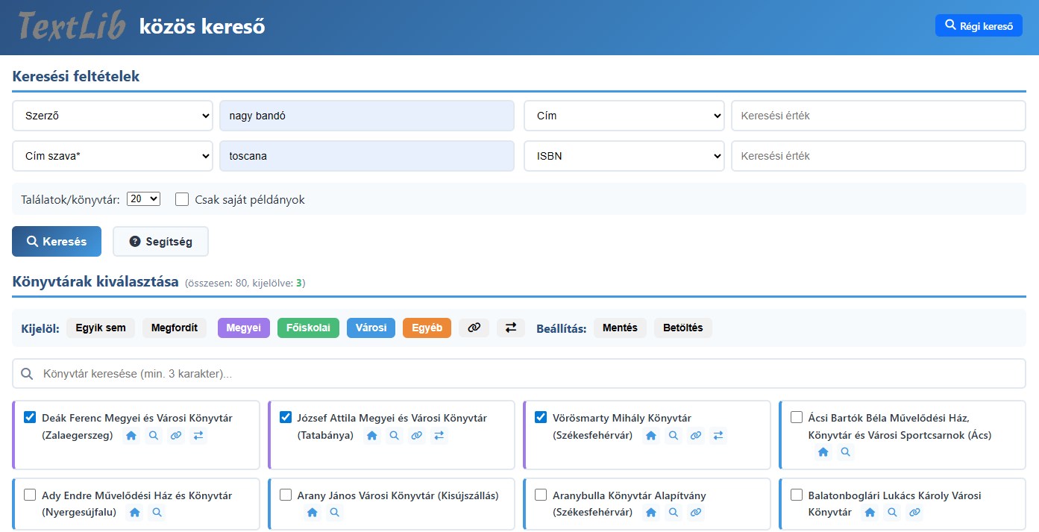Click the Keresés search button
The height and width of the screenshot is (532, 1039).
click(x=57, y=242)
